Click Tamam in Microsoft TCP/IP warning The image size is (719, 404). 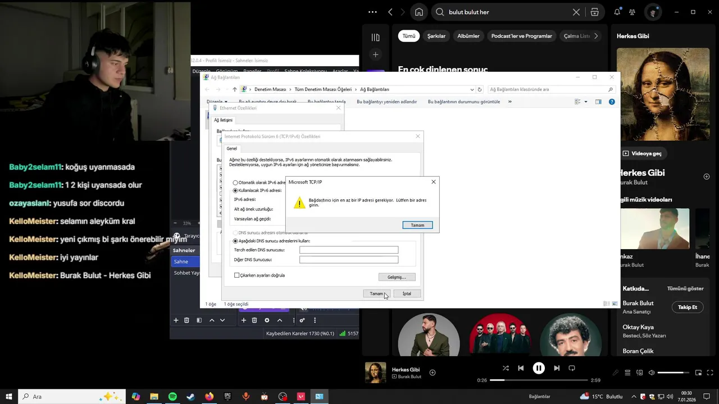[417, 225]
